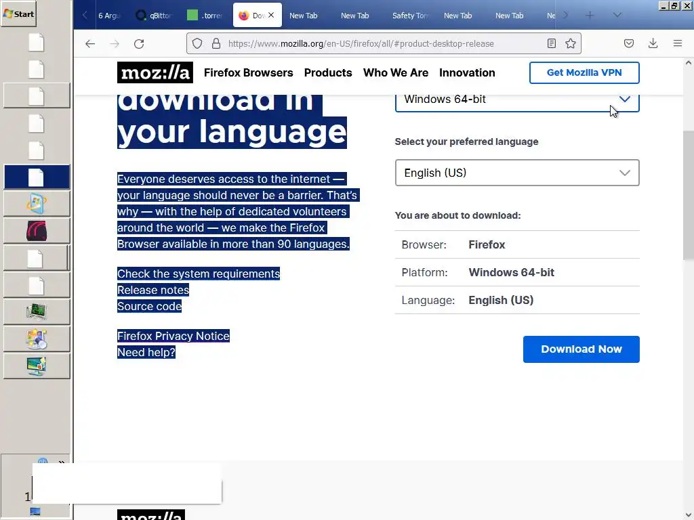The width and height of the screenshot is (694, 520).
Task: Select the dark red app taskbar item
Action: [37, 230]
